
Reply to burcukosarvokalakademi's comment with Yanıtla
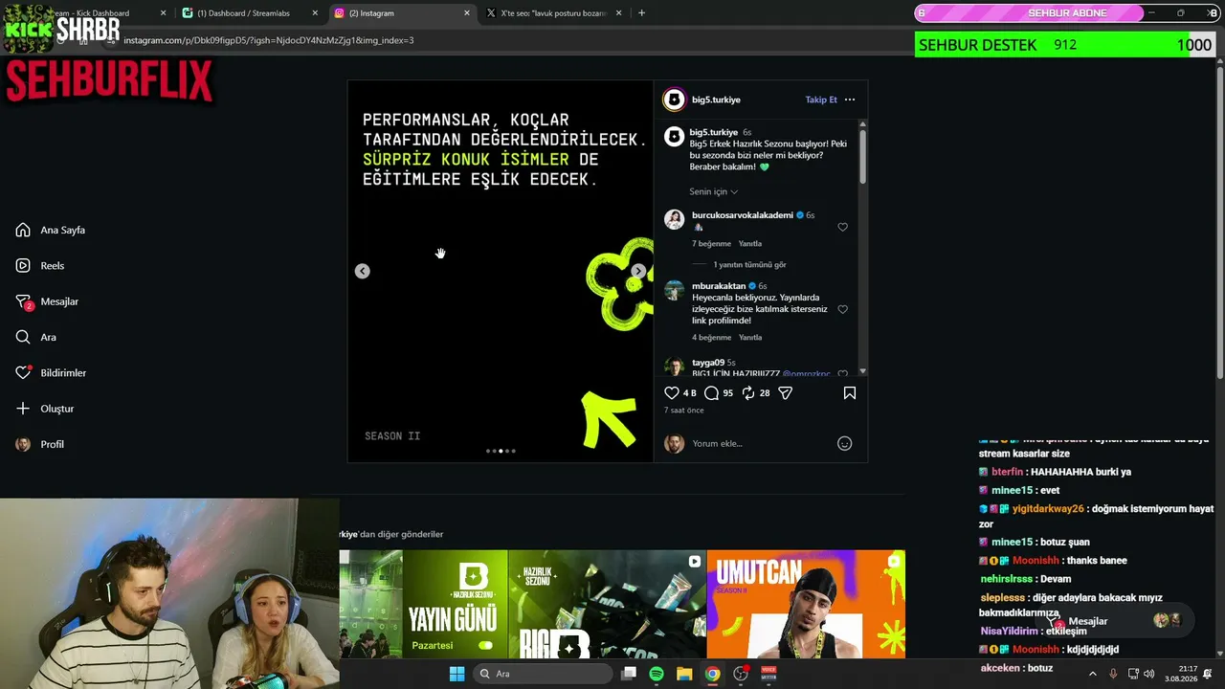[750, 243]
